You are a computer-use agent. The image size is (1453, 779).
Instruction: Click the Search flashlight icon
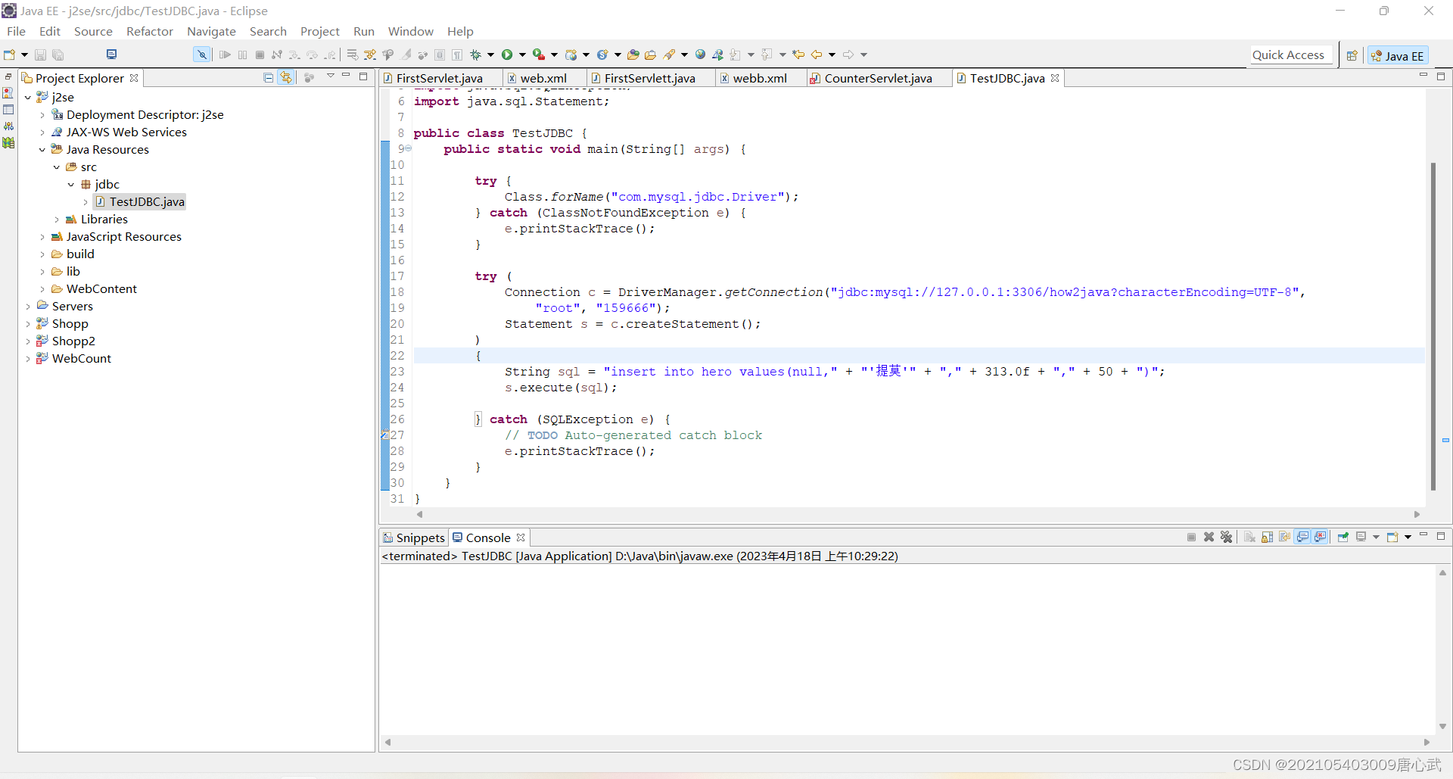pos(670,55)
